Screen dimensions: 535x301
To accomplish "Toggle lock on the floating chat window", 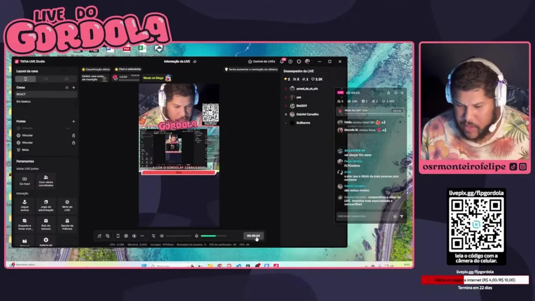I will pos(388,93).
